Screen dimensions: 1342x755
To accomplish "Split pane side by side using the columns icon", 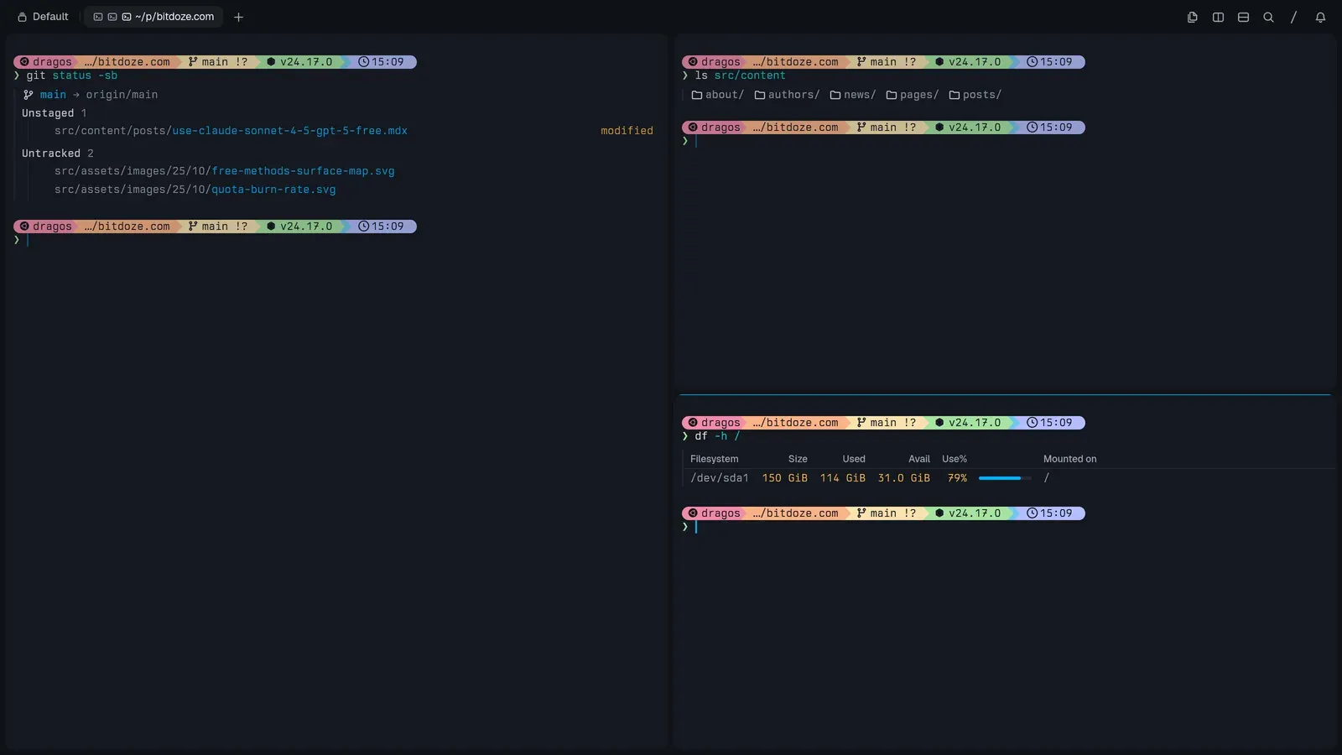I will click(1218, 17).
